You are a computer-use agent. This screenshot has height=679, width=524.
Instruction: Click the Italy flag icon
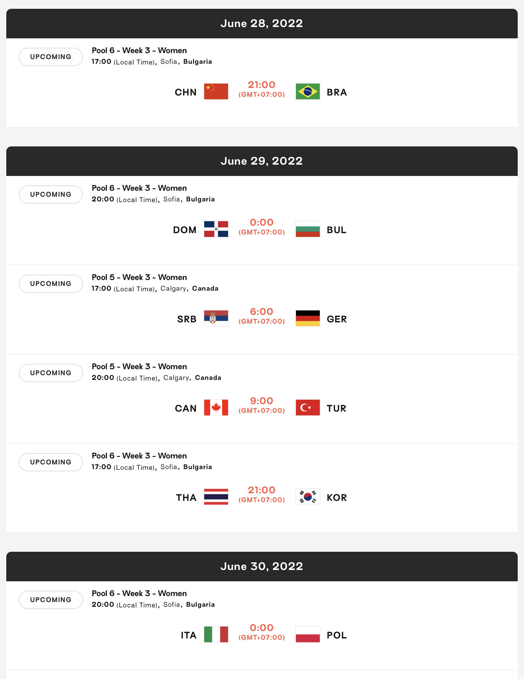point(216,634)
